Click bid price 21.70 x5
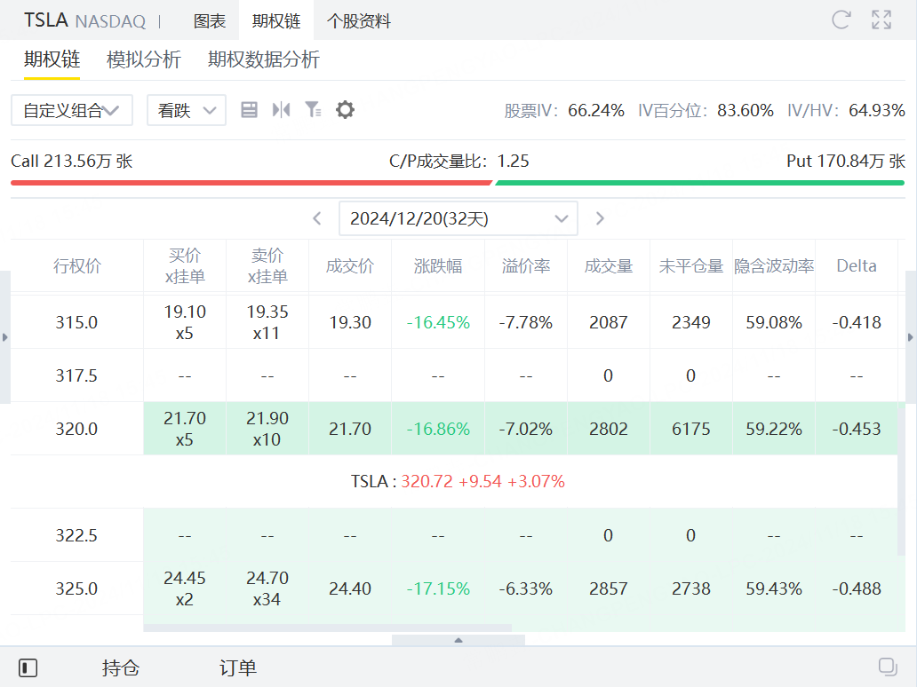The image size is (917, 687). pos(185,429)
